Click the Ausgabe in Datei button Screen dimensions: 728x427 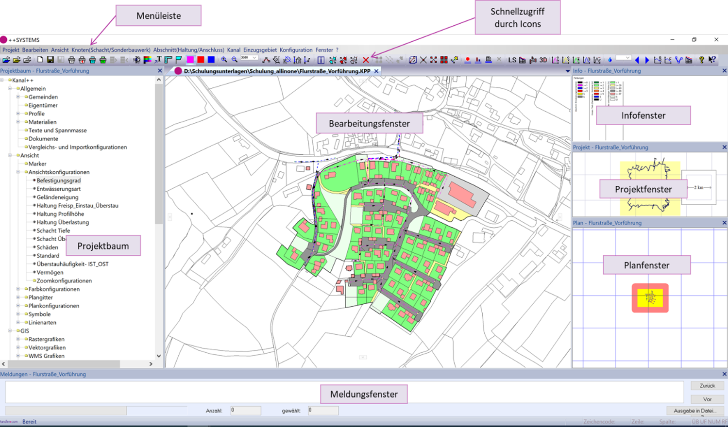point(694,411)
